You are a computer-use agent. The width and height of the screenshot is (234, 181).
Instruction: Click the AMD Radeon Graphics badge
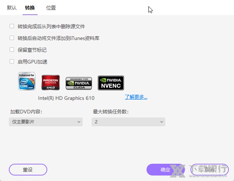pos(51,82)
